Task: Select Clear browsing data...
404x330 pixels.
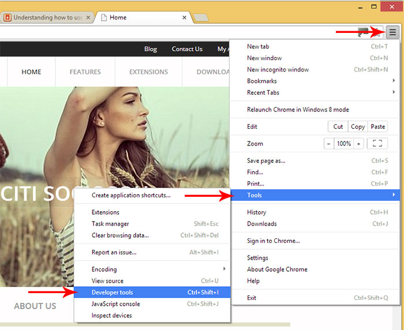Action: click(152, 235)
